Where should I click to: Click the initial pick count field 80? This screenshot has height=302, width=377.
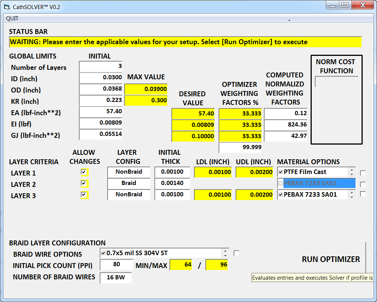116,265
